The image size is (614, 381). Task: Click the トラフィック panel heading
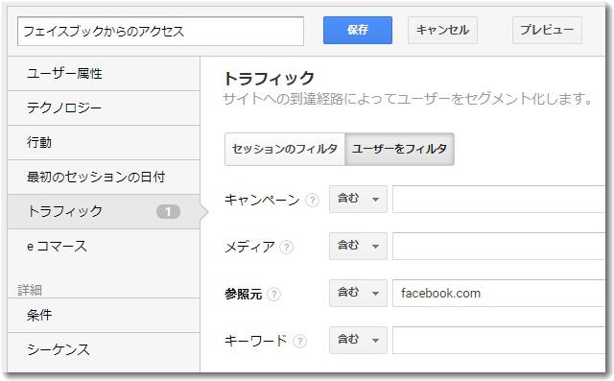[x=269, y=79]
